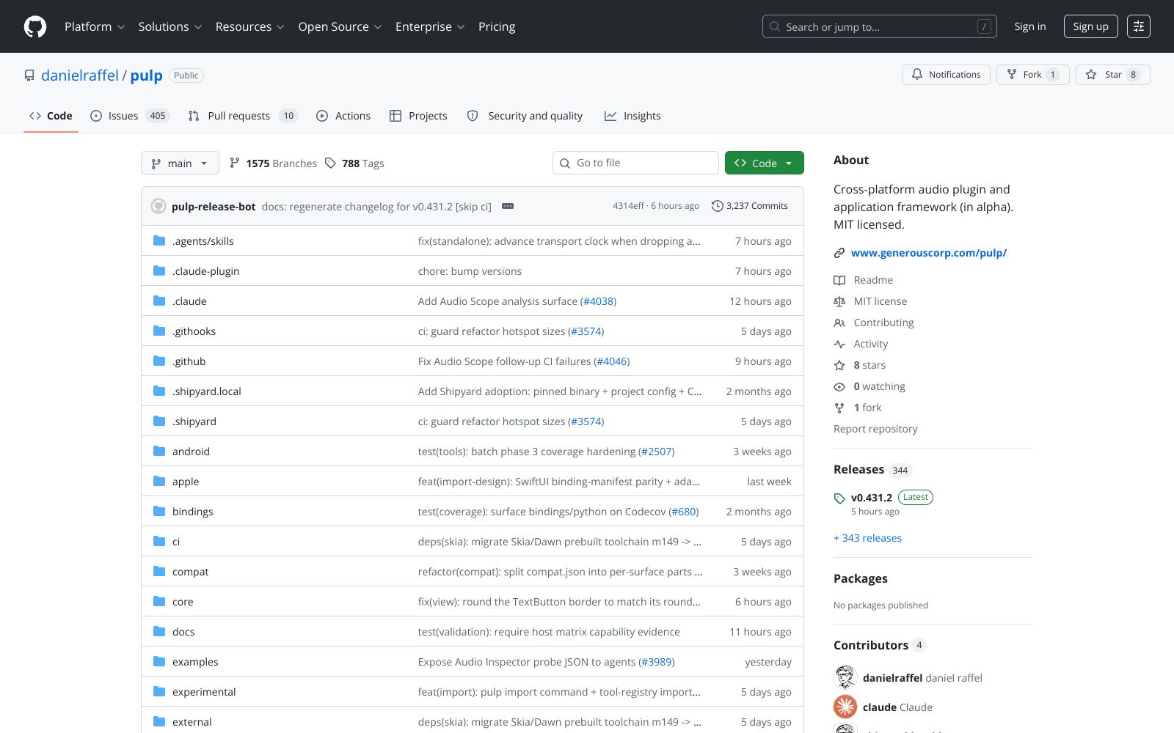Click the Search or jump to field

coord(879,26)
